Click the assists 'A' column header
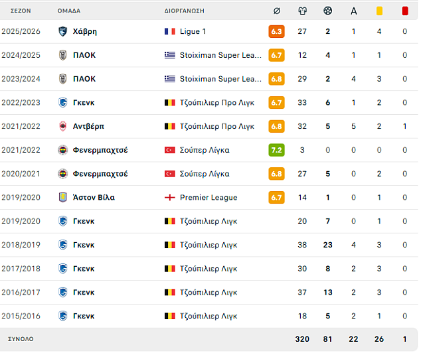This screenshot has height=359, width=425. [x=353, y=11]
